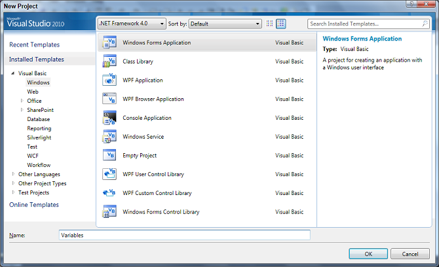Click the Class Library template icon
Screen dimensions: 439x267
[109, 62]
